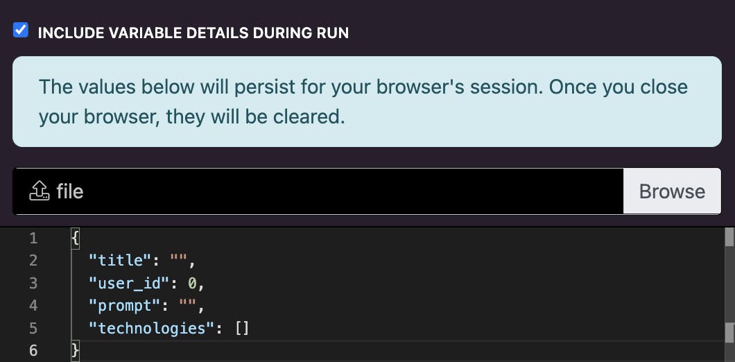735x362 pixels.
Task: Click the upload icon beside file
Action: (40, 191)
